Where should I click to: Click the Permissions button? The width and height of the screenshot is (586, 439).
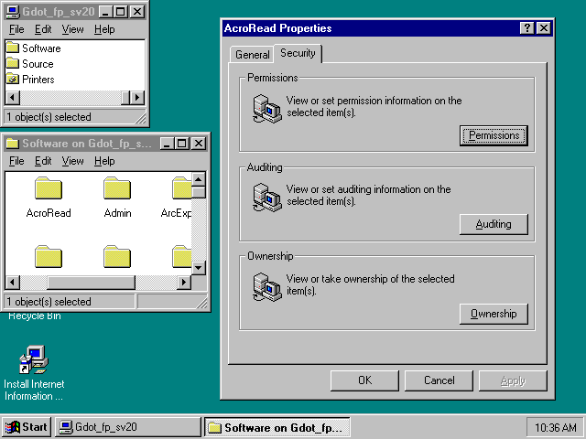pos(494,135)
